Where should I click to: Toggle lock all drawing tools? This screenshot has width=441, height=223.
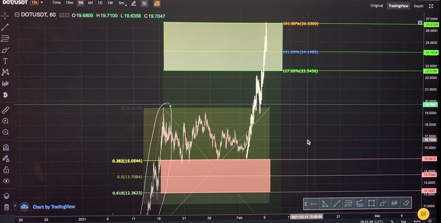pos(6,170)
